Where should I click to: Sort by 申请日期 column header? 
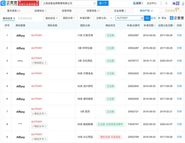click(x=149, y=25)
